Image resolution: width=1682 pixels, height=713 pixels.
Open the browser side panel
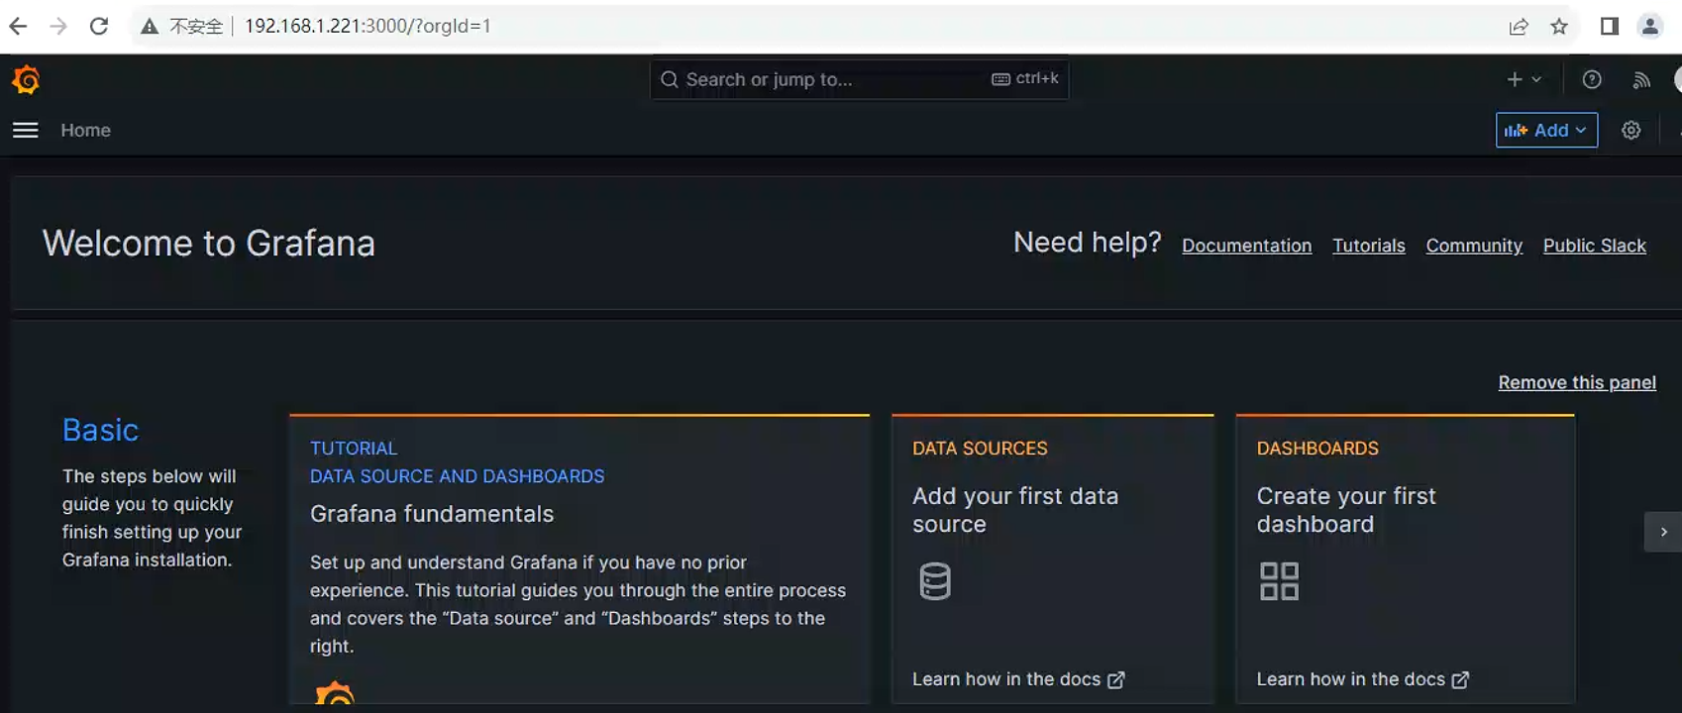1610,27
